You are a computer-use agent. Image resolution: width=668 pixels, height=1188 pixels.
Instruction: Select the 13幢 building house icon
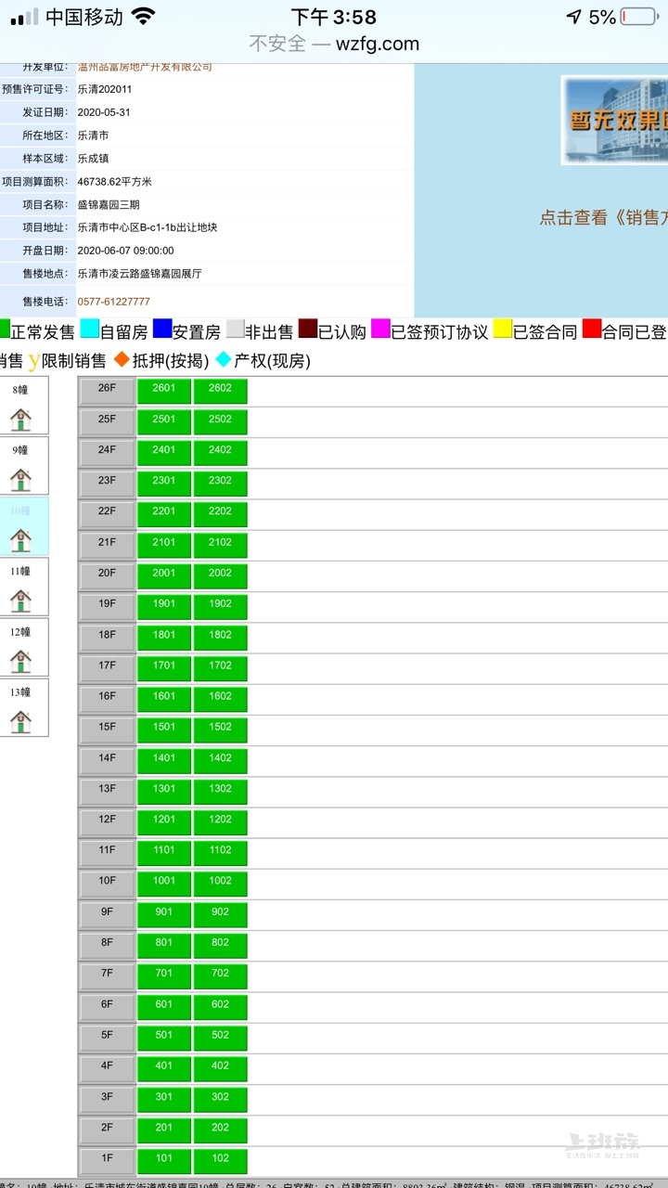tap(20, 721)
